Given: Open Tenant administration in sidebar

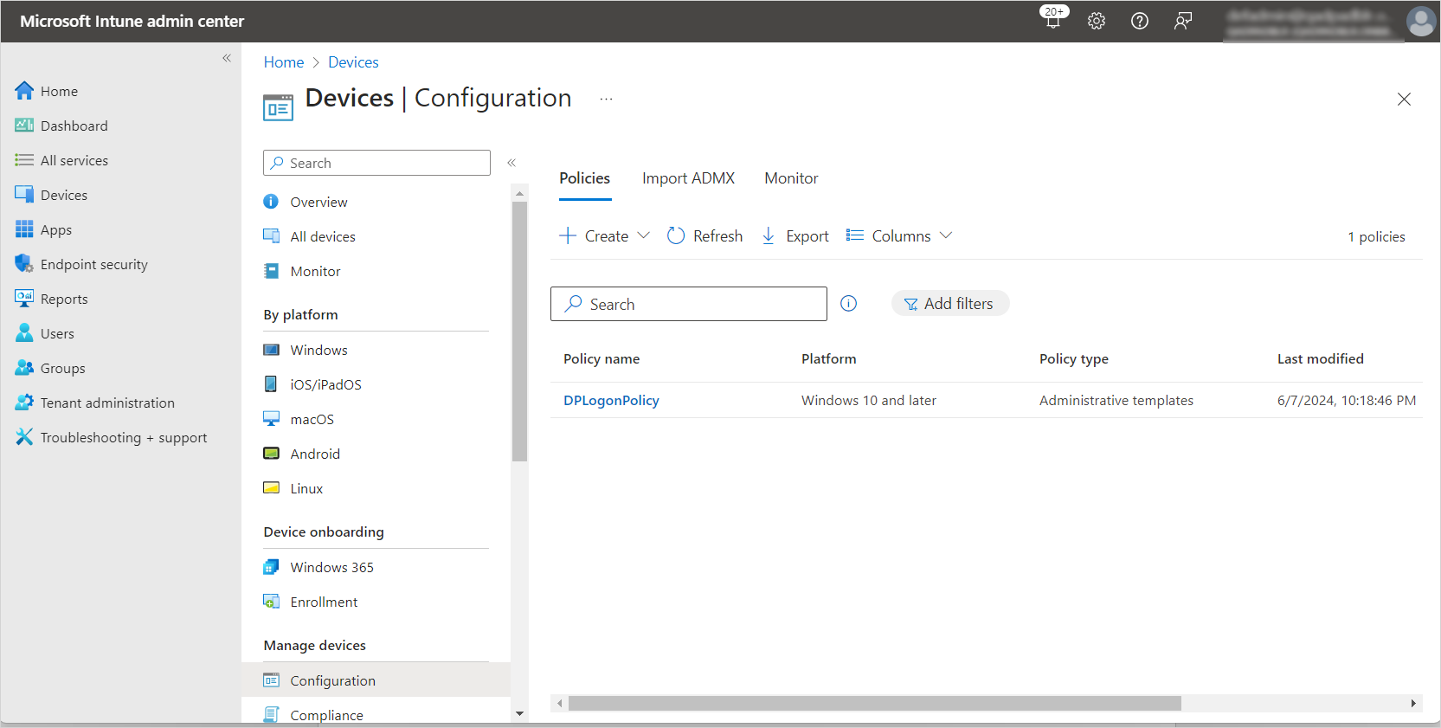Looking at the screenshot, I should pyautogui.click(x=107, y=403).
